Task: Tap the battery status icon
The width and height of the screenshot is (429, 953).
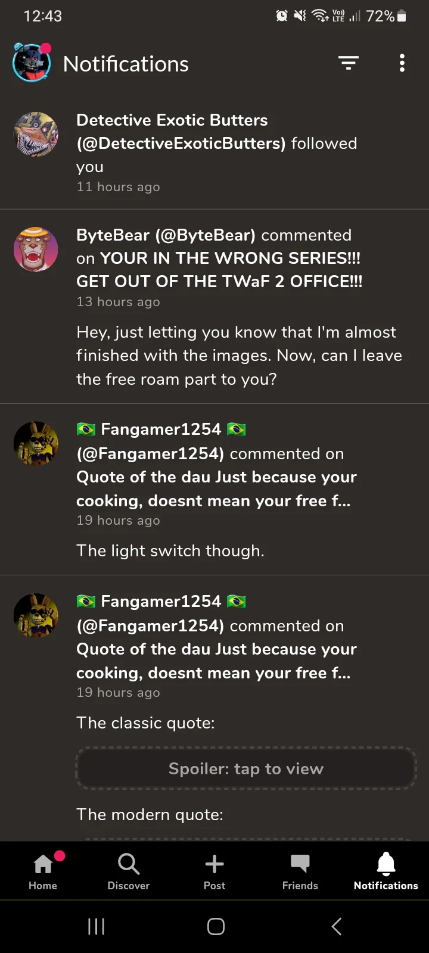Action: 402,16
